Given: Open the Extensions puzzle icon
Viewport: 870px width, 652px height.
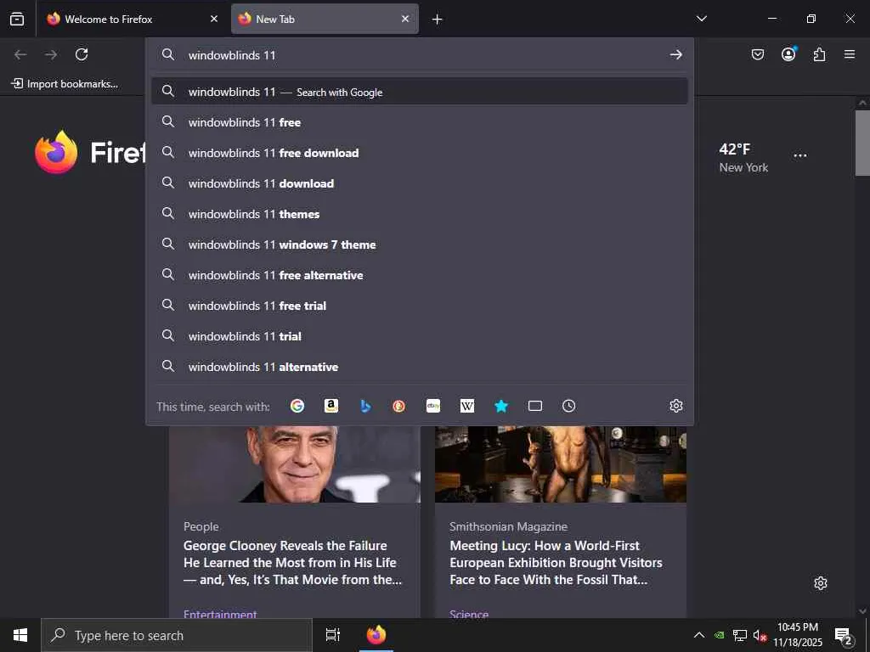Looking at the screenshot, I should click(x=820, y=54).
